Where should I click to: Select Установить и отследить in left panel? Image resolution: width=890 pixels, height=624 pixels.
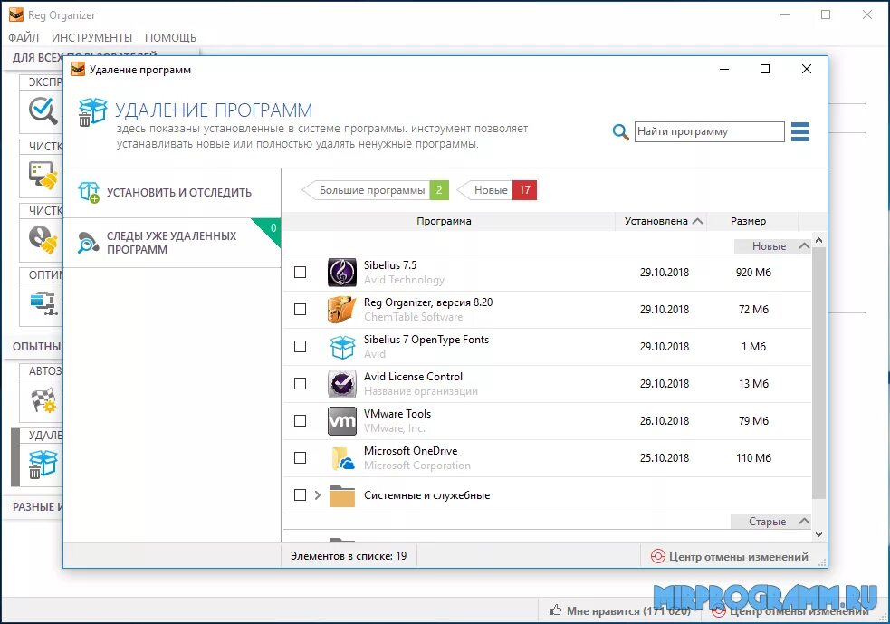point(172,193)
